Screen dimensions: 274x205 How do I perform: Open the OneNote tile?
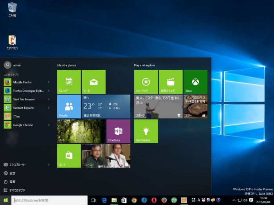118,131
